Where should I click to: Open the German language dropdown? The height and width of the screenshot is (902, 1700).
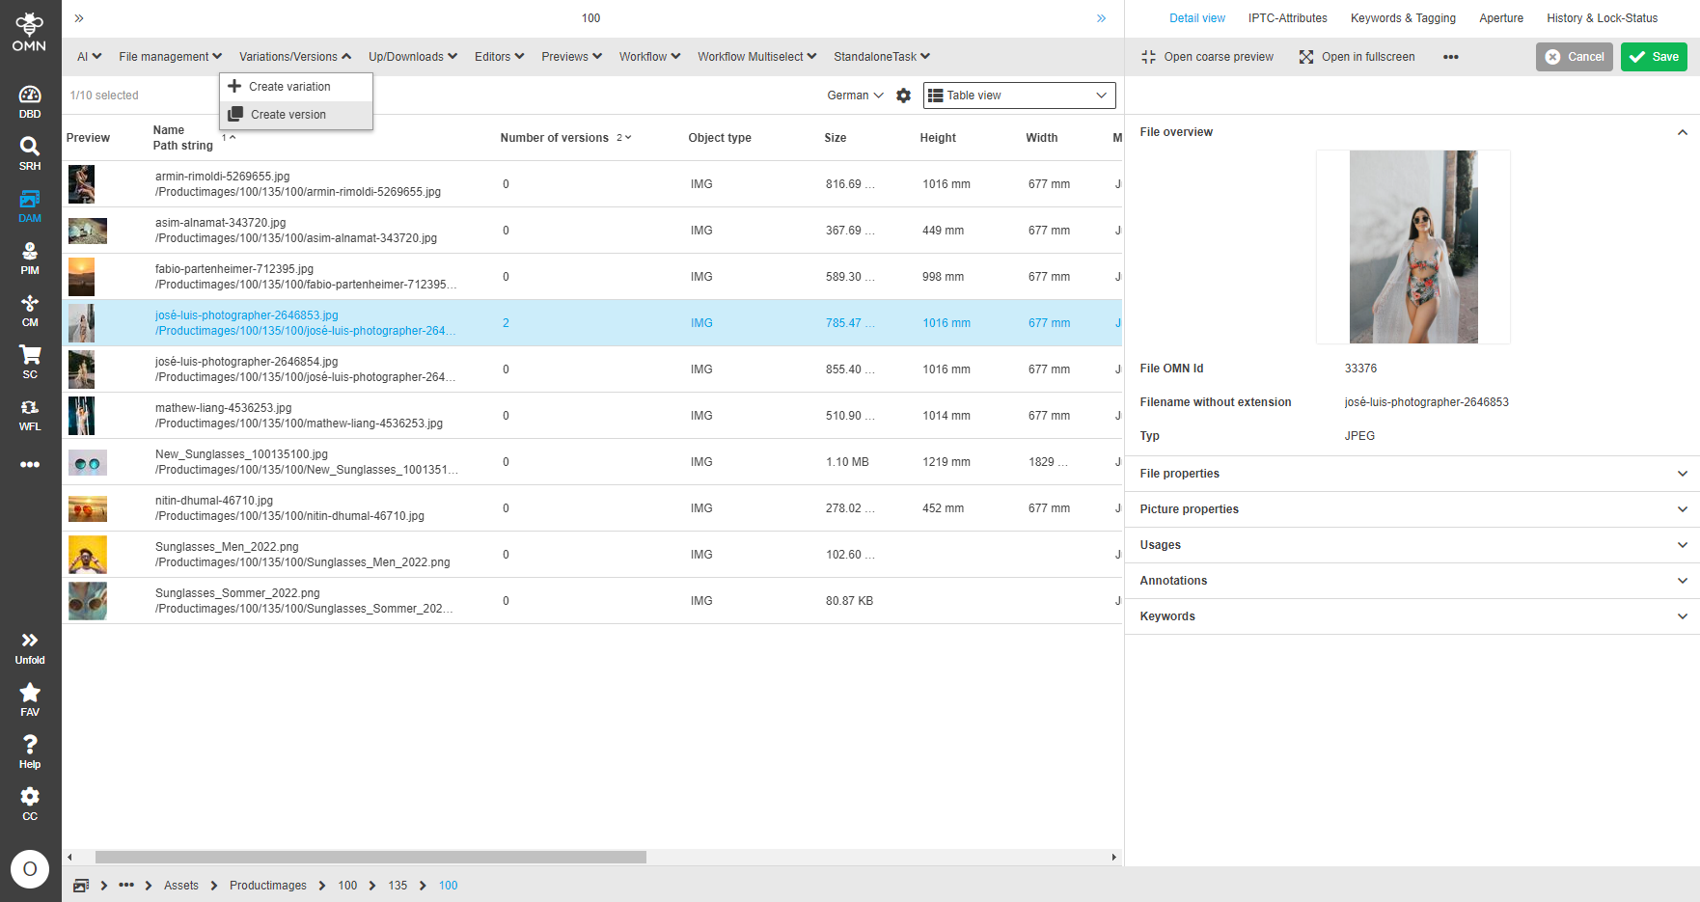pos(854,96)
